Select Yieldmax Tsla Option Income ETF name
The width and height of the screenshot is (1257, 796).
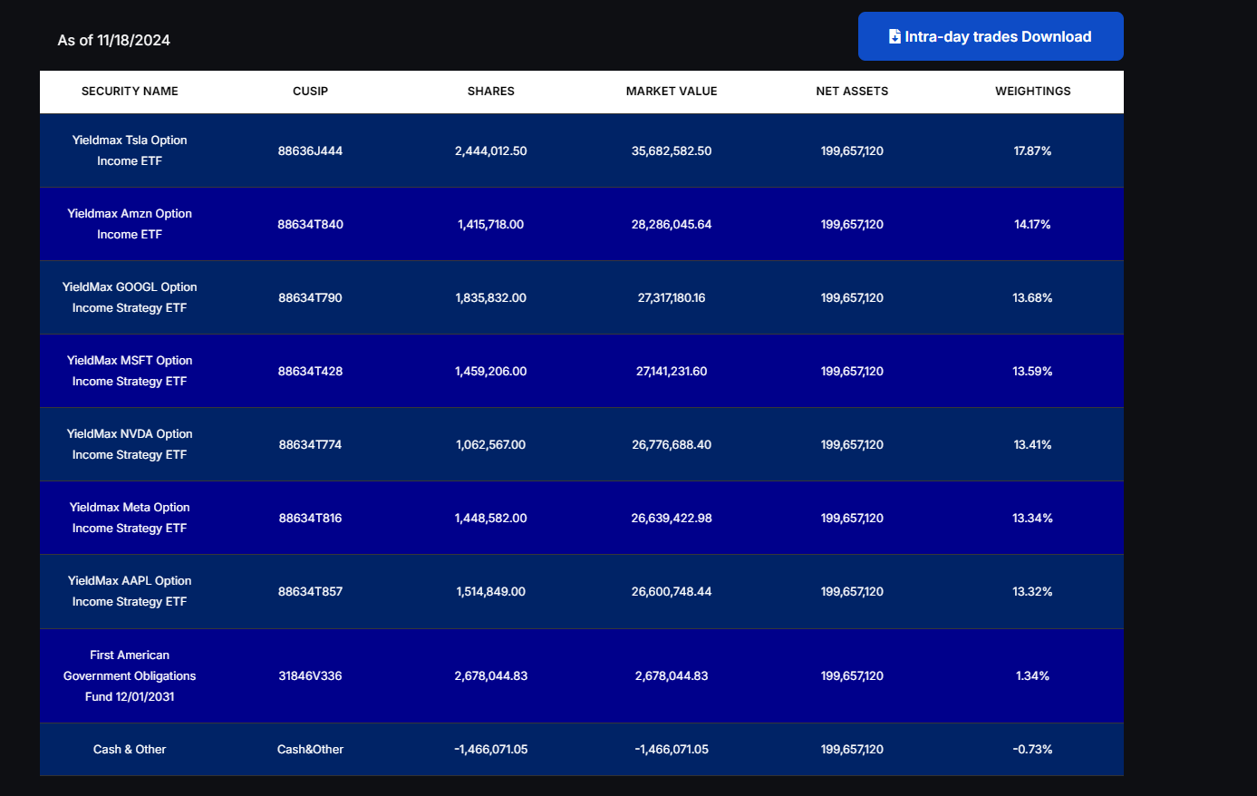tap(130, 150)
